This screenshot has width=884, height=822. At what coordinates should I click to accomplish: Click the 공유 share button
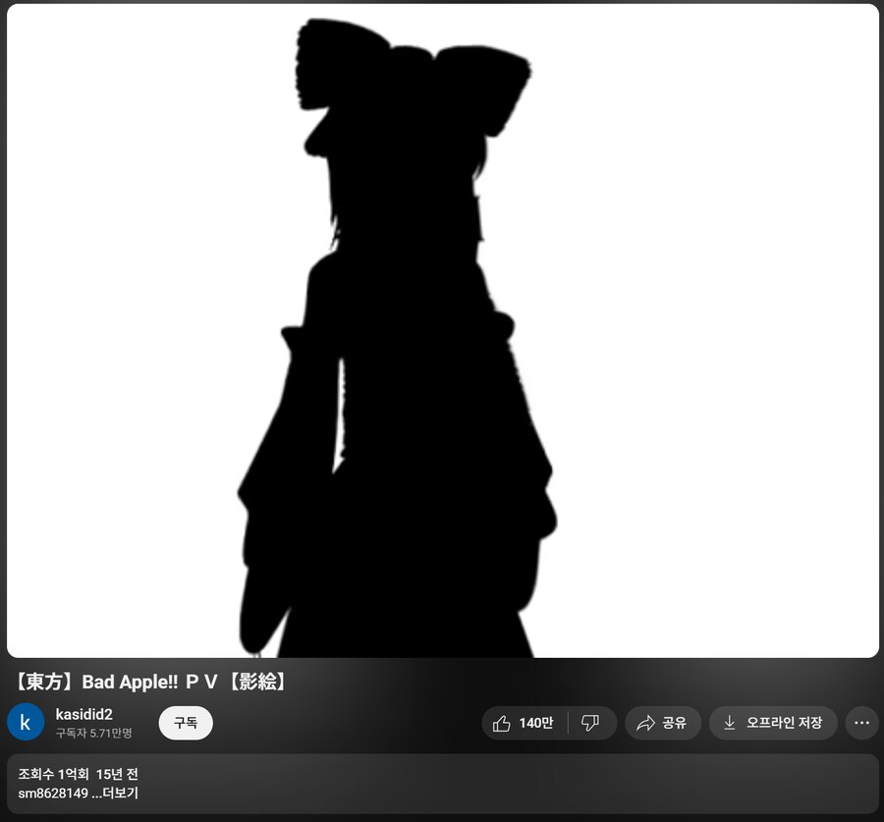point(663,723)
